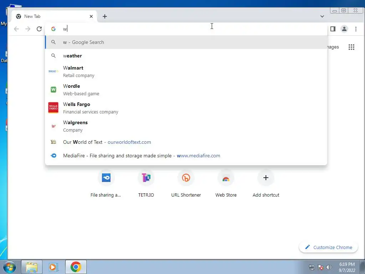Open the ourworldoftext.com suggestion
Image resolution: width=365 pixels, height=274 pixels.
[186, 142]
